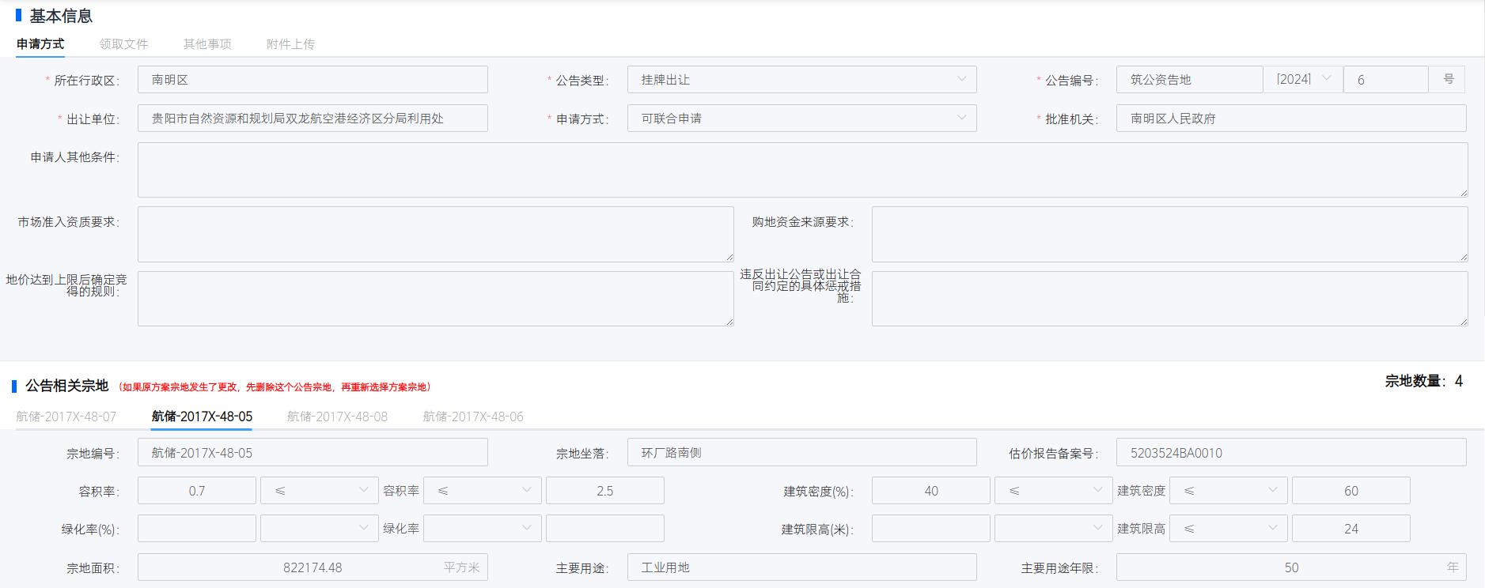Click the 出让单位 input field

(313, 119)
